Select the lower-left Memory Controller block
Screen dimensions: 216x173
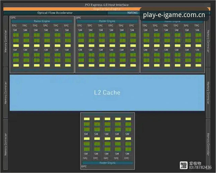[5, 144]
